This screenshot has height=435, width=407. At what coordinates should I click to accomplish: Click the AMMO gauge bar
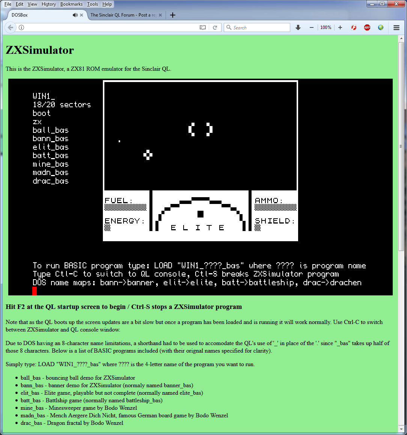[x=276, y=207]
